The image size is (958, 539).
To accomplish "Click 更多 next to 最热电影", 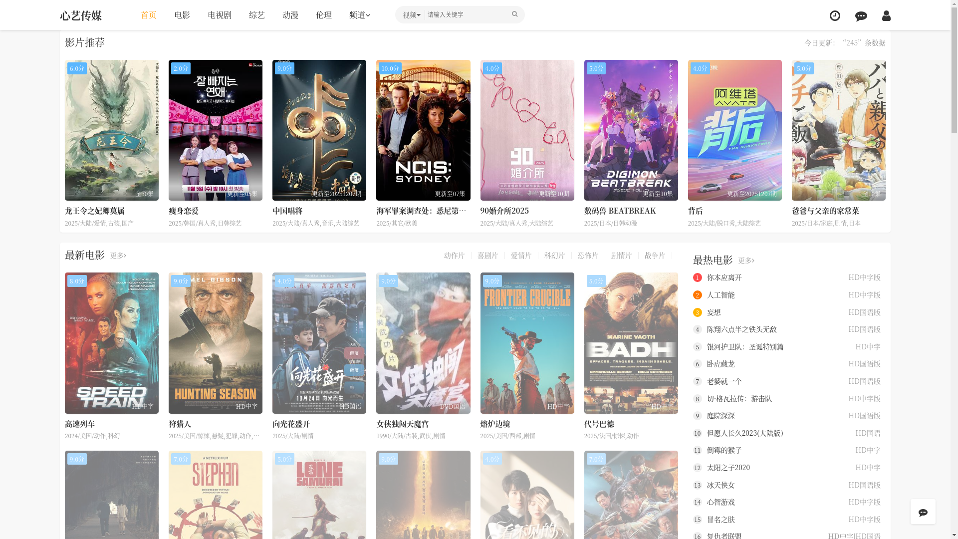I will coord(746,261).
